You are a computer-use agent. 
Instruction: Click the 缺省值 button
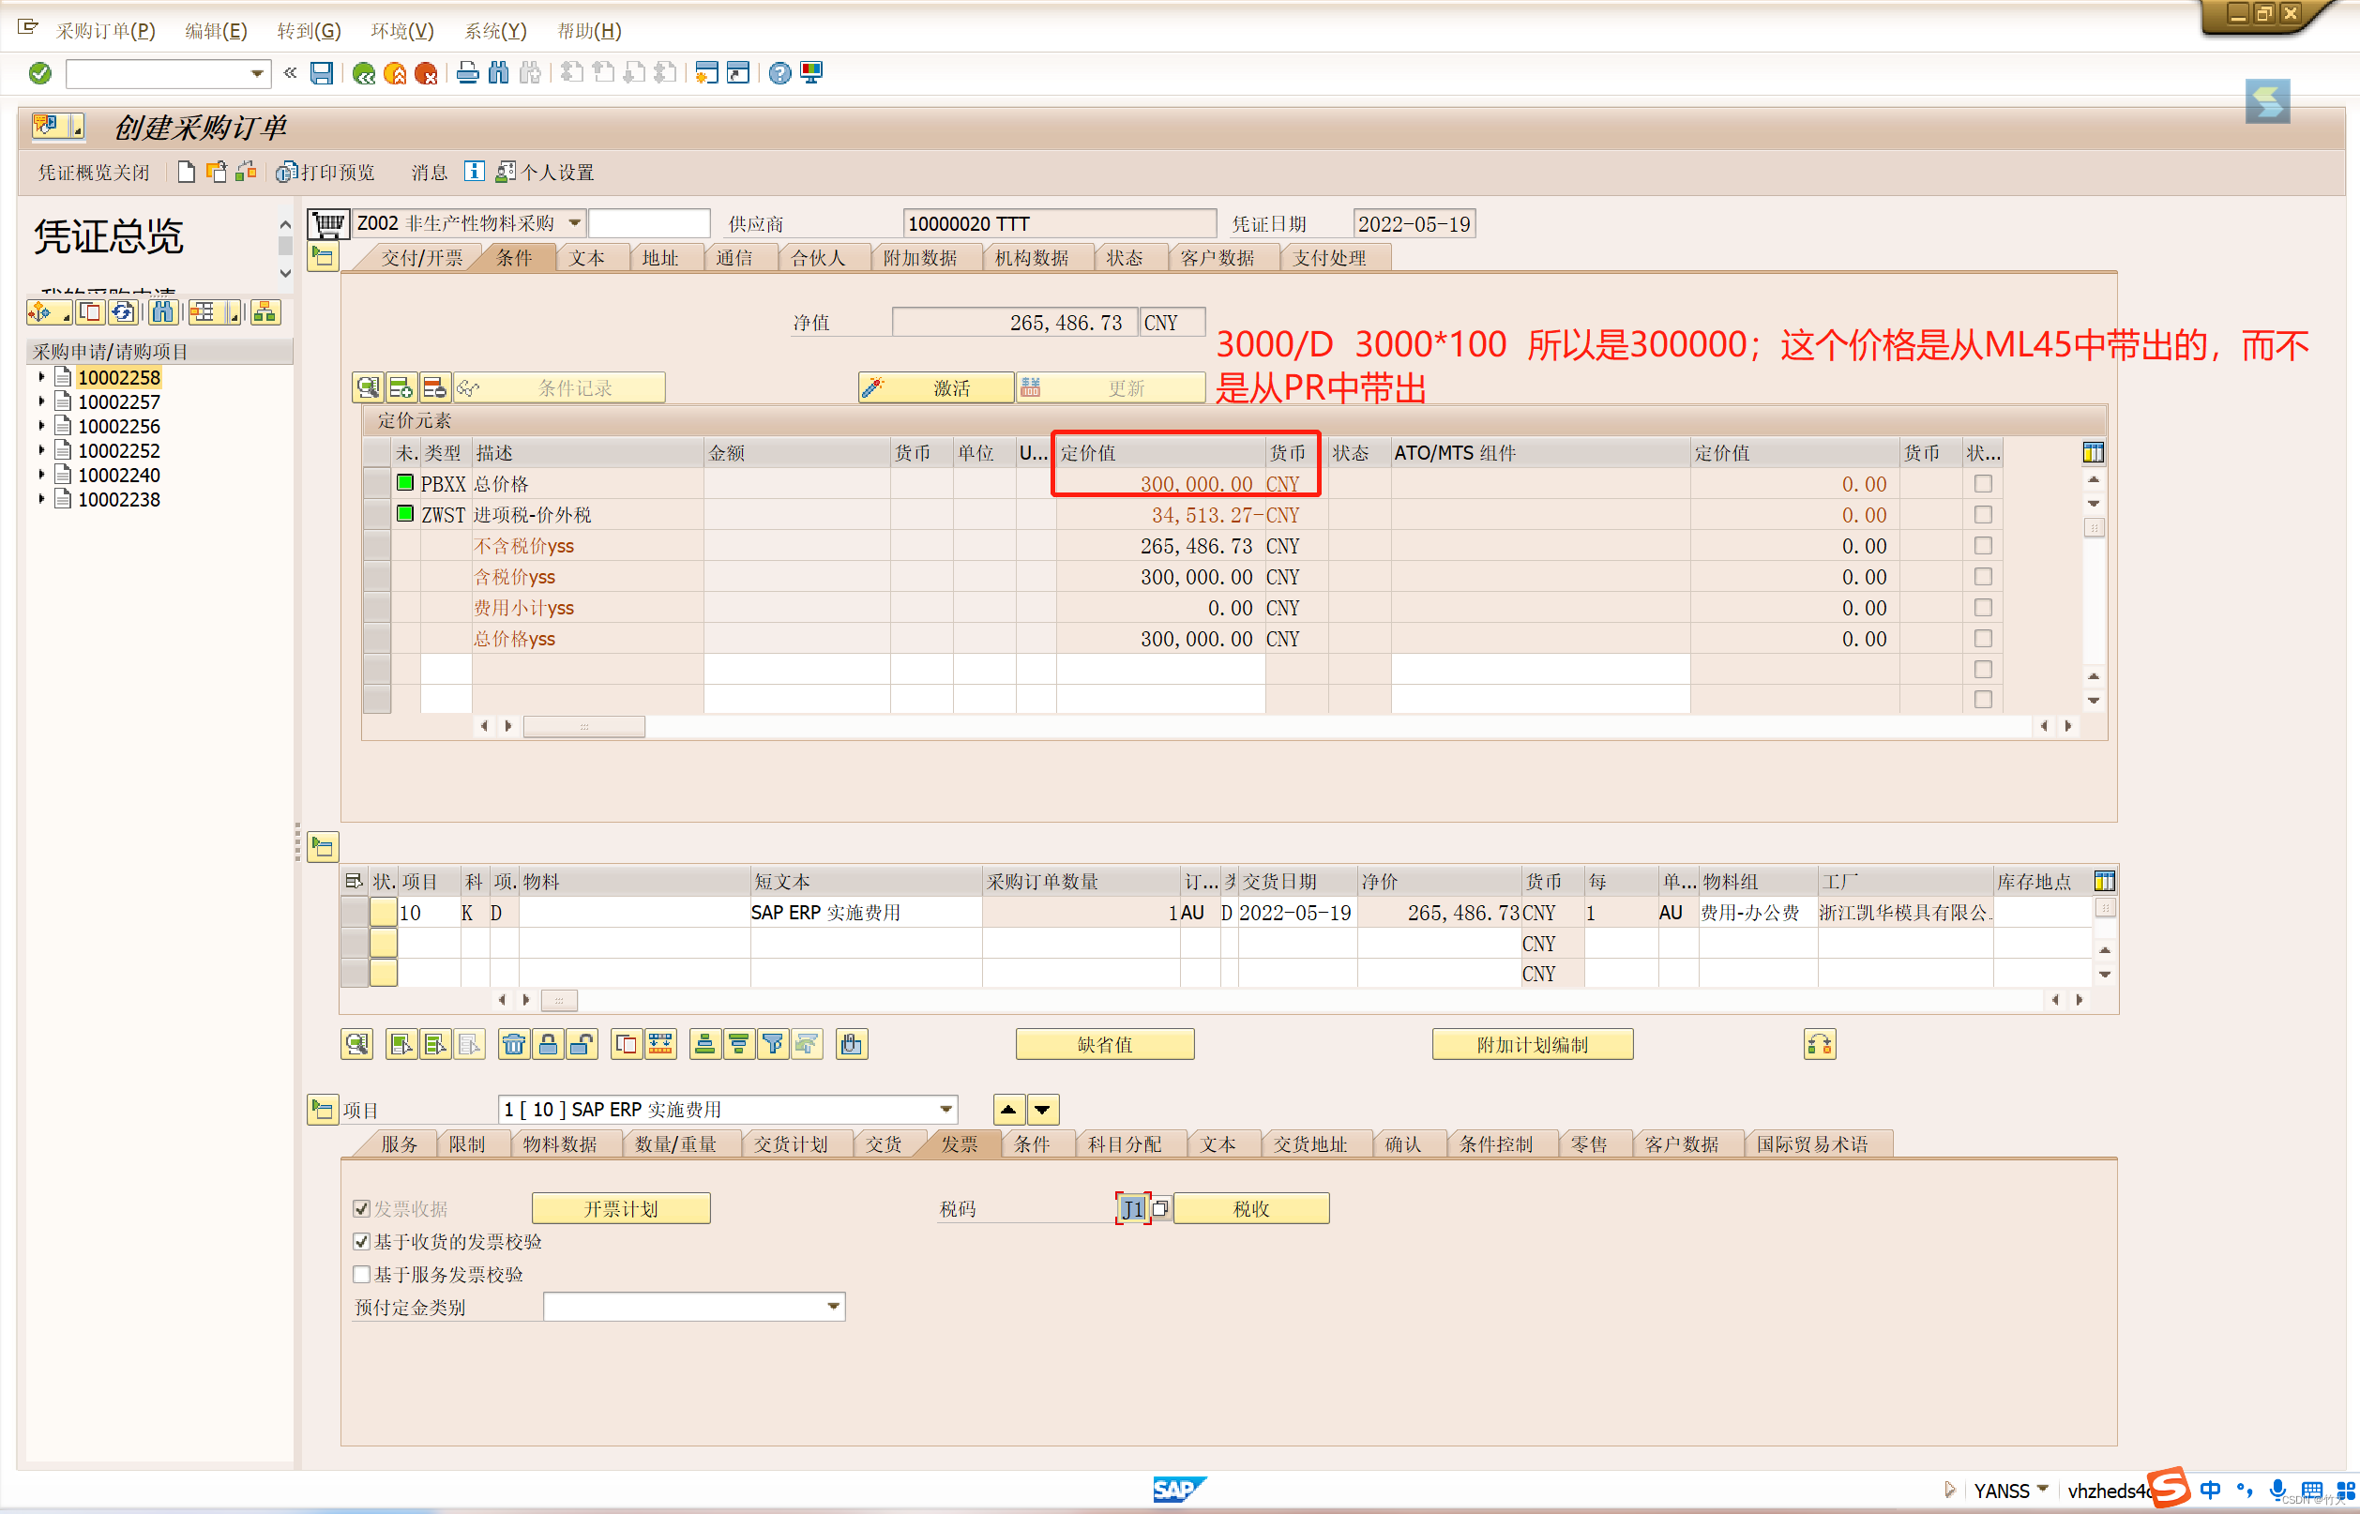click(x=1104, y=1044)
